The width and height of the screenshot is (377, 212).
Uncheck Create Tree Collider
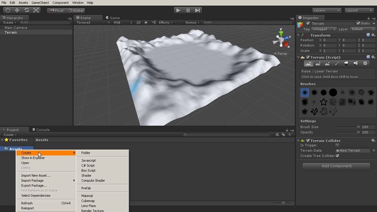(337, 155)
